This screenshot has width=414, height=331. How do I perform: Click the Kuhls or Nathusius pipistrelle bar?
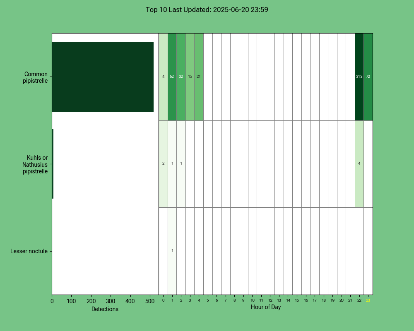point(53,164)
